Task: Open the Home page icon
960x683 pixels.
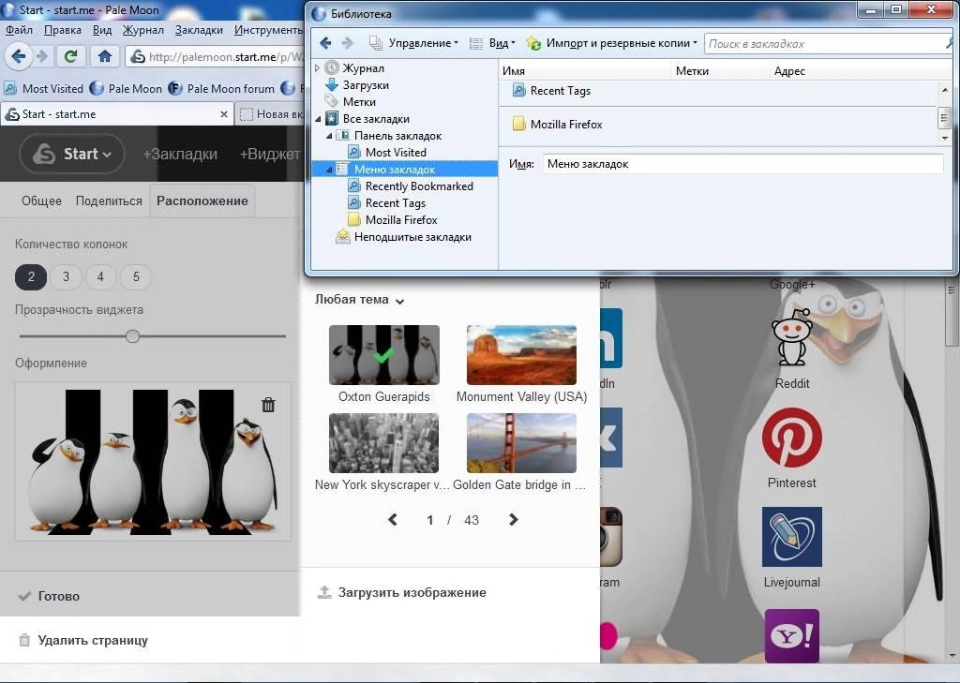Action: point(105,57)
